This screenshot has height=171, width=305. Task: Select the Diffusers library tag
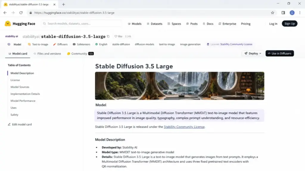(x=60, y=44)
